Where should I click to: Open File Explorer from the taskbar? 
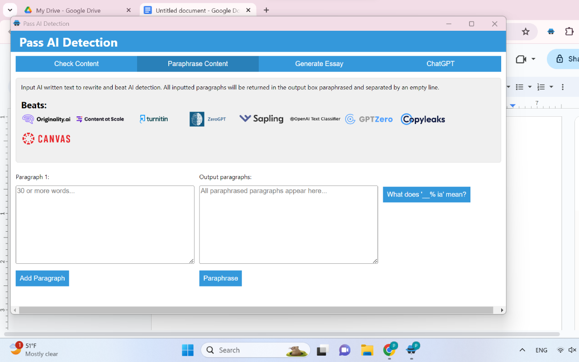click(x=367, y=350)
